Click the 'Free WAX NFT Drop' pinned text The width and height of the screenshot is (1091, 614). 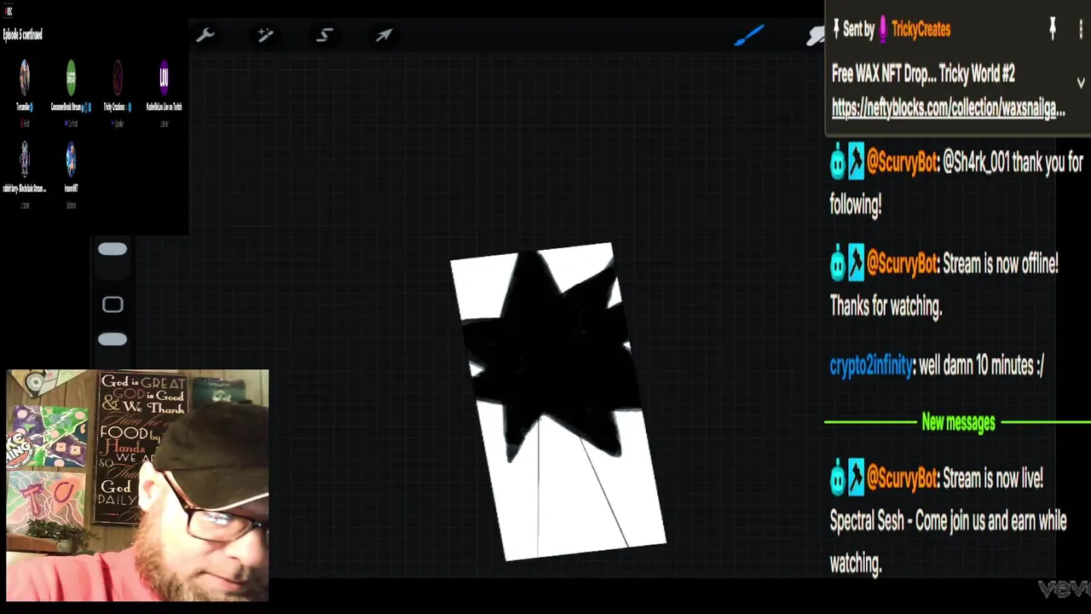click(x=923, y=74)
